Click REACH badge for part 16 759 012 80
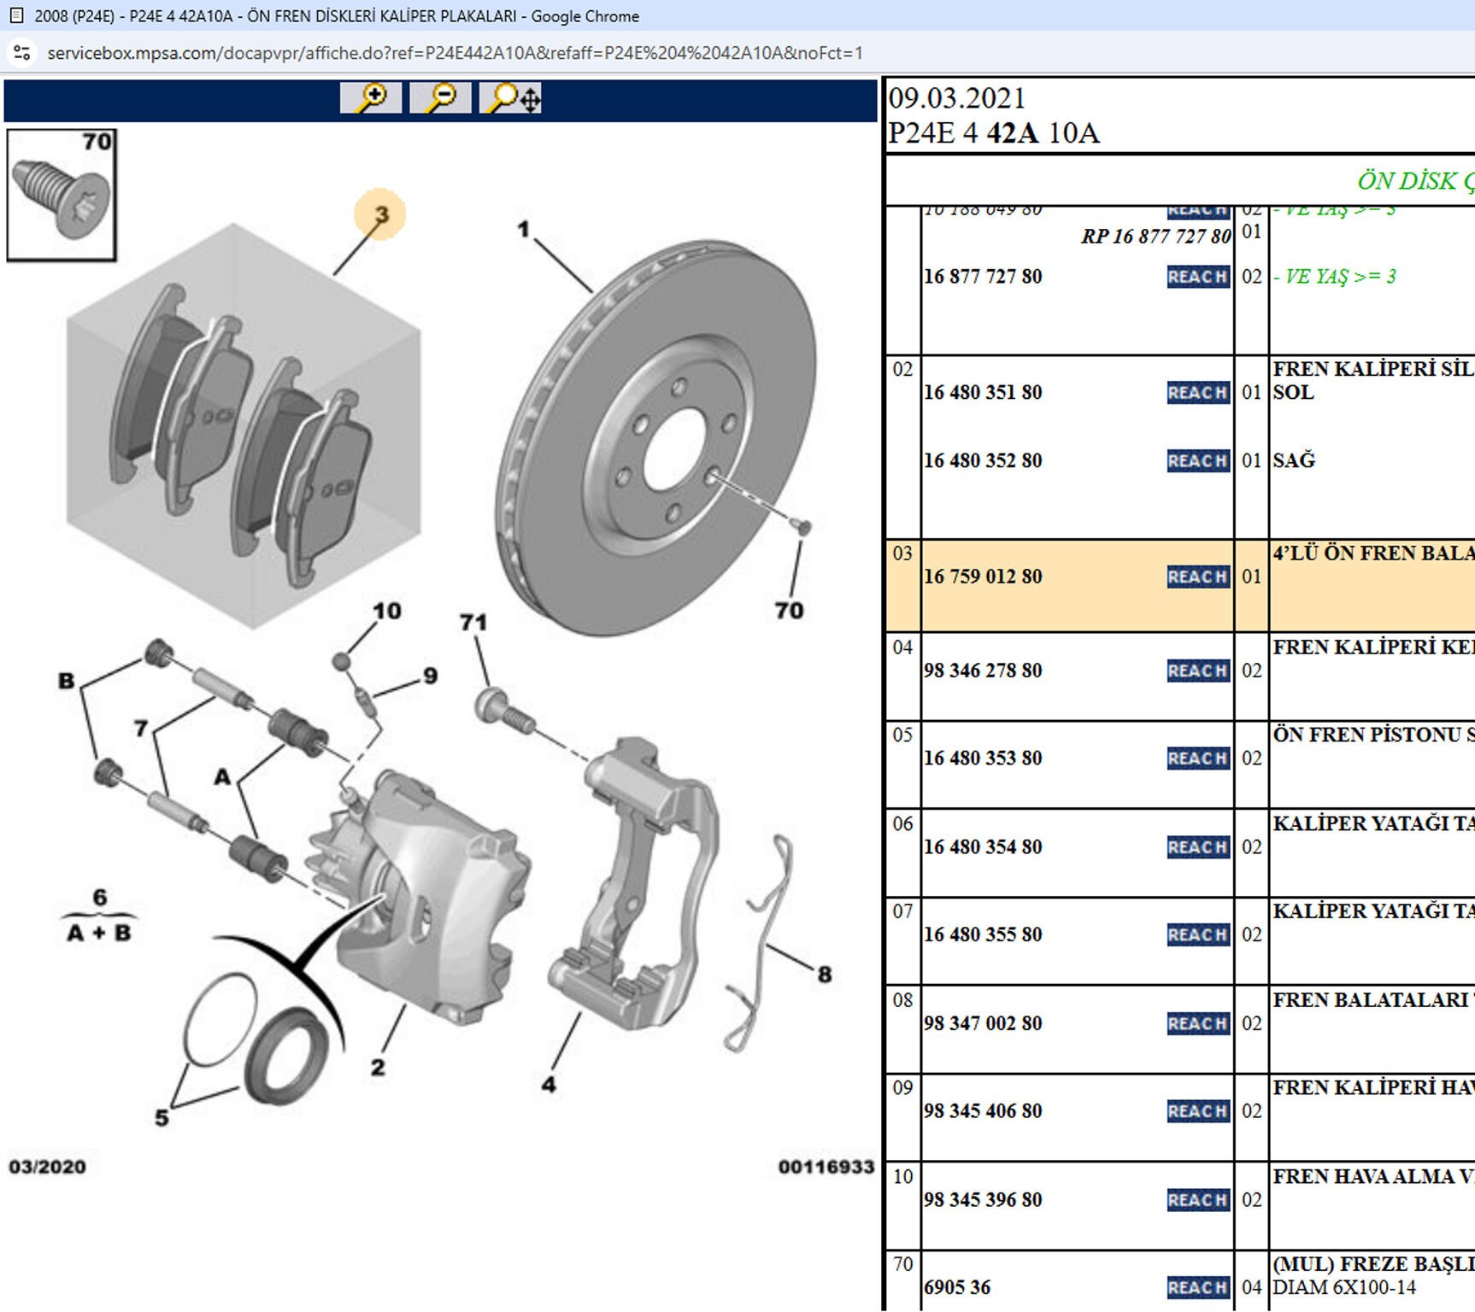This screenshot has height=1312, width=1475. [x=1197, y=577]
